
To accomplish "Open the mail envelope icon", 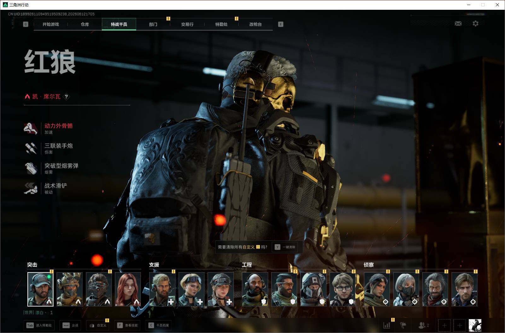I will coord(458,24).
